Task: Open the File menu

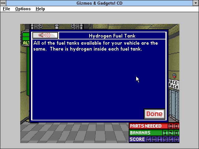Action: click(6, 9)
